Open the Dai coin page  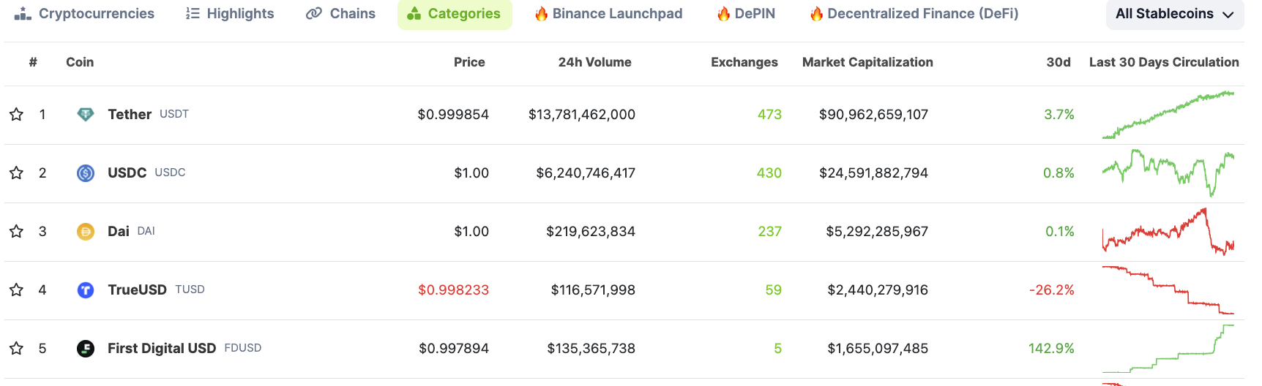tap(119, 231)
